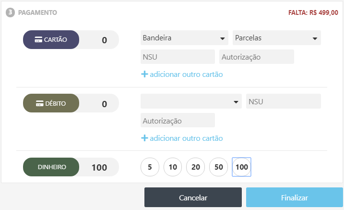344x210 pixels.
Task: Click the card icon on Débito button
Action: click(40, 103)
